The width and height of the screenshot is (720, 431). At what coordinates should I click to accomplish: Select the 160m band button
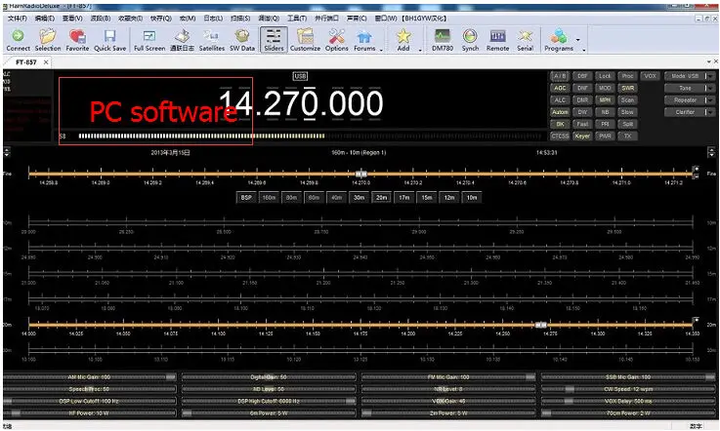click(269, 198)
